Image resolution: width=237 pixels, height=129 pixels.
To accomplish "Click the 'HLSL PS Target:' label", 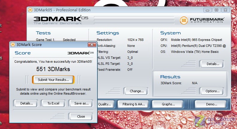I will pyautogui.click(x=108, y=64).
